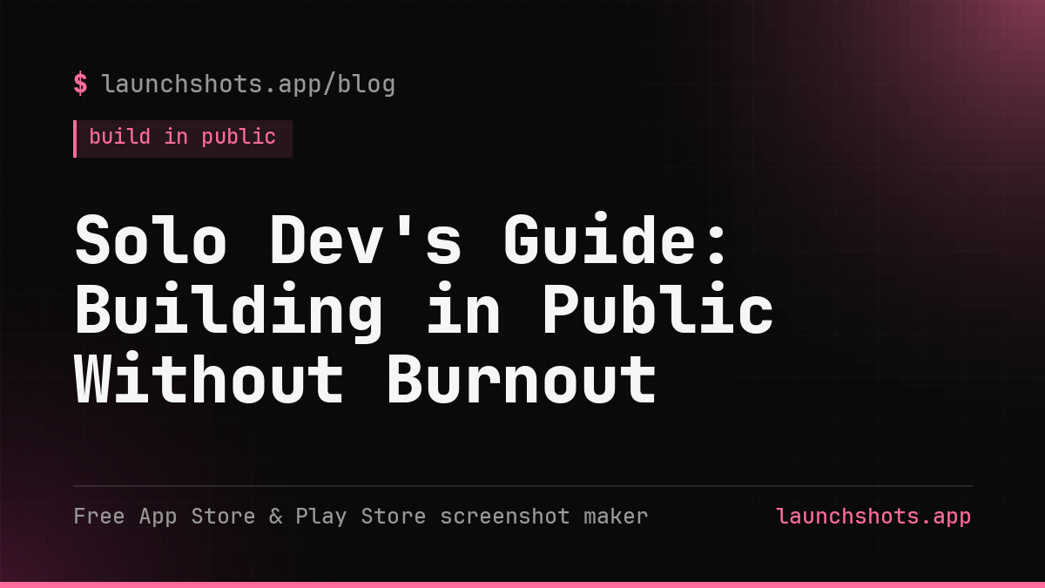
Task: Click the tagline "Free App Store & Play Store screenshot maker"
Action: coord(361,516)
